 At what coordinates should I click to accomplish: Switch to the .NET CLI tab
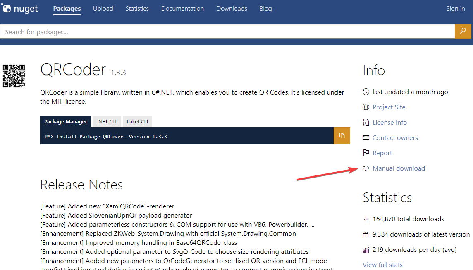click(107, 121)
